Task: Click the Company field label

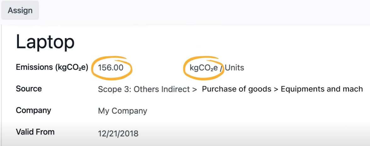Action: (x=33, y=110)
